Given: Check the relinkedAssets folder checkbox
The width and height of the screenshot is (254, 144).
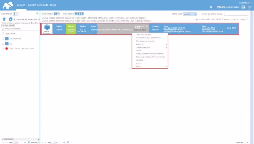Looking at the screenshot, I should click(3, 39).
